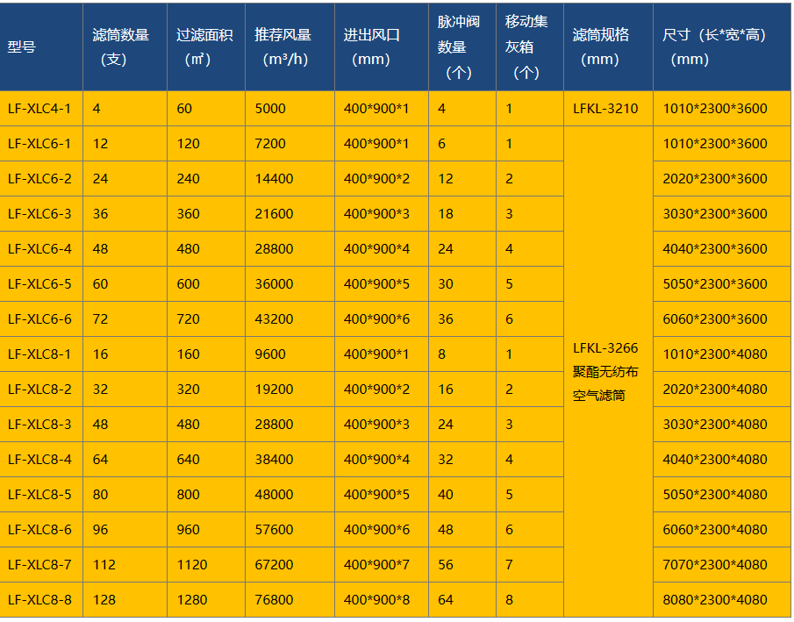Click the 移动集灰箱 column header
The height and width of the screenshot is (622, 794).
coord(527,46)
